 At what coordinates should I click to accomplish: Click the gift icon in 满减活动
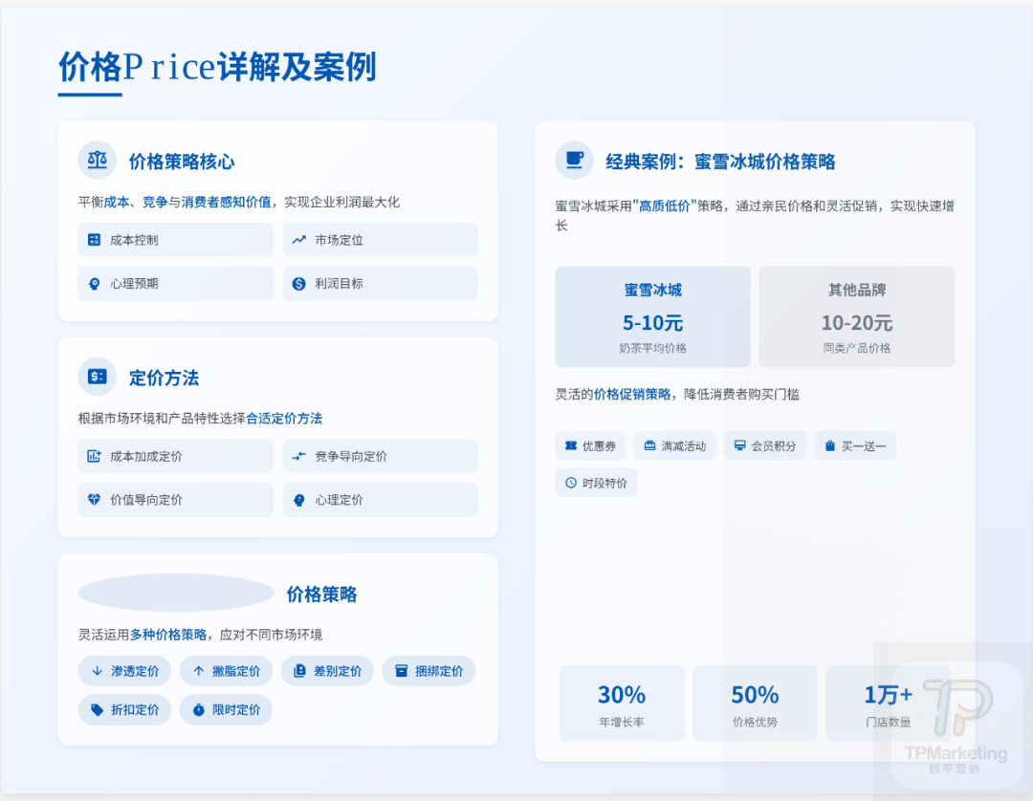tap(649, 445)
